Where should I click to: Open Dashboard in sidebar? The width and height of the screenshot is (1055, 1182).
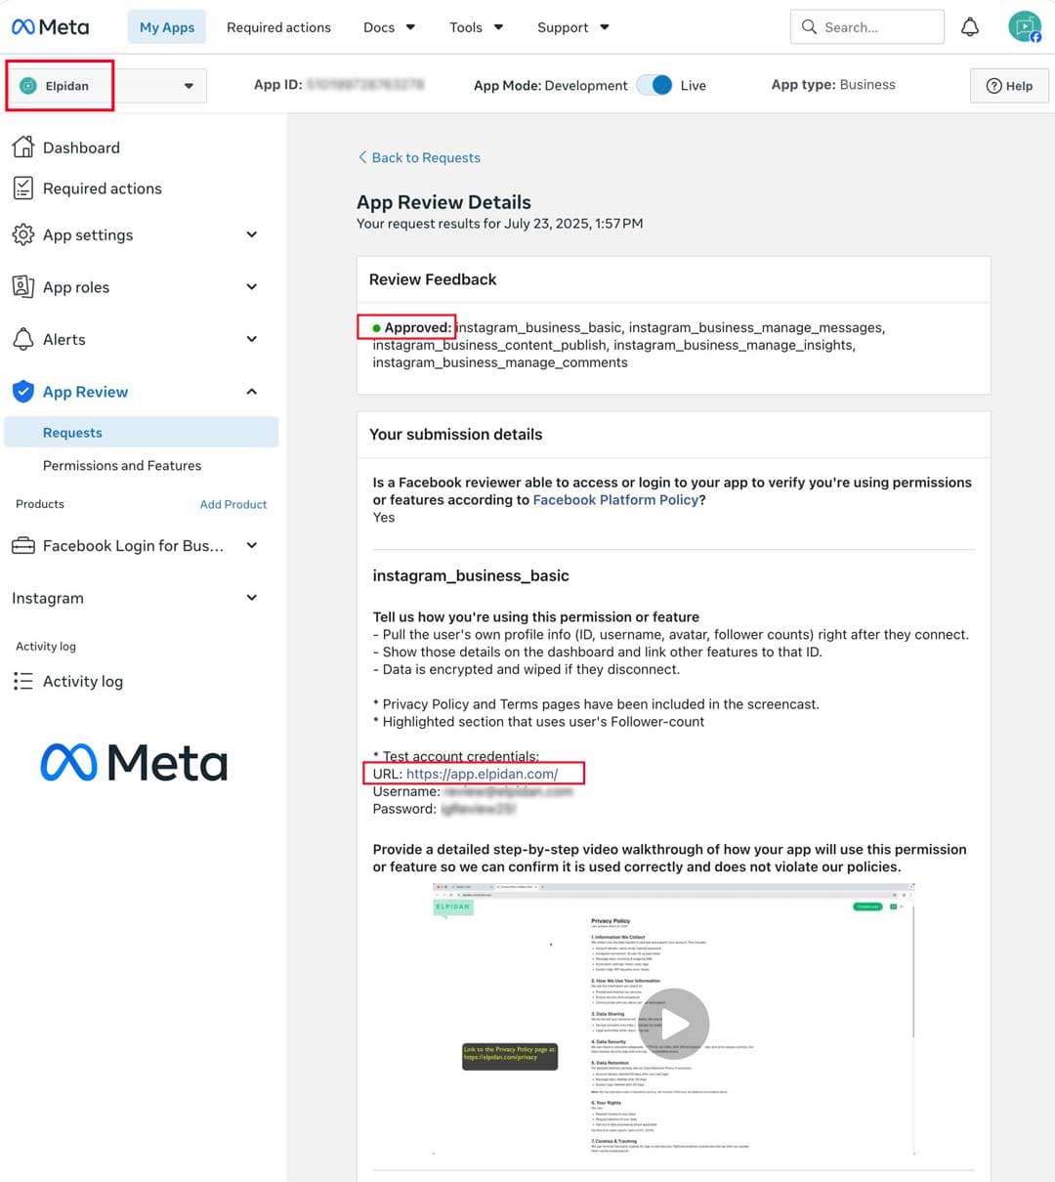[81, 148]
